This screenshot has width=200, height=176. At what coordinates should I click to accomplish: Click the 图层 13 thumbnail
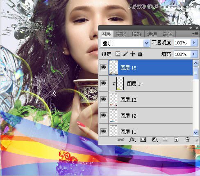[114, 100]
